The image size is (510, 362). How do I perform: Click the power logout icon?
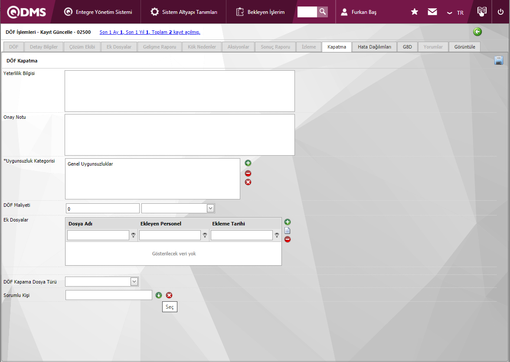pyautogui.click(x=500, y=12)
